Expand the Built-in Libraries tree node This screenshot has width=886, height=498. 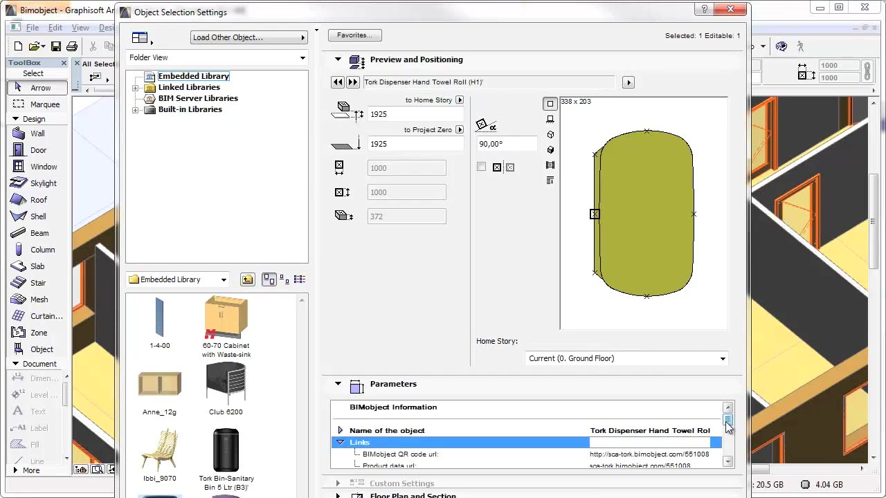[136, 110]
